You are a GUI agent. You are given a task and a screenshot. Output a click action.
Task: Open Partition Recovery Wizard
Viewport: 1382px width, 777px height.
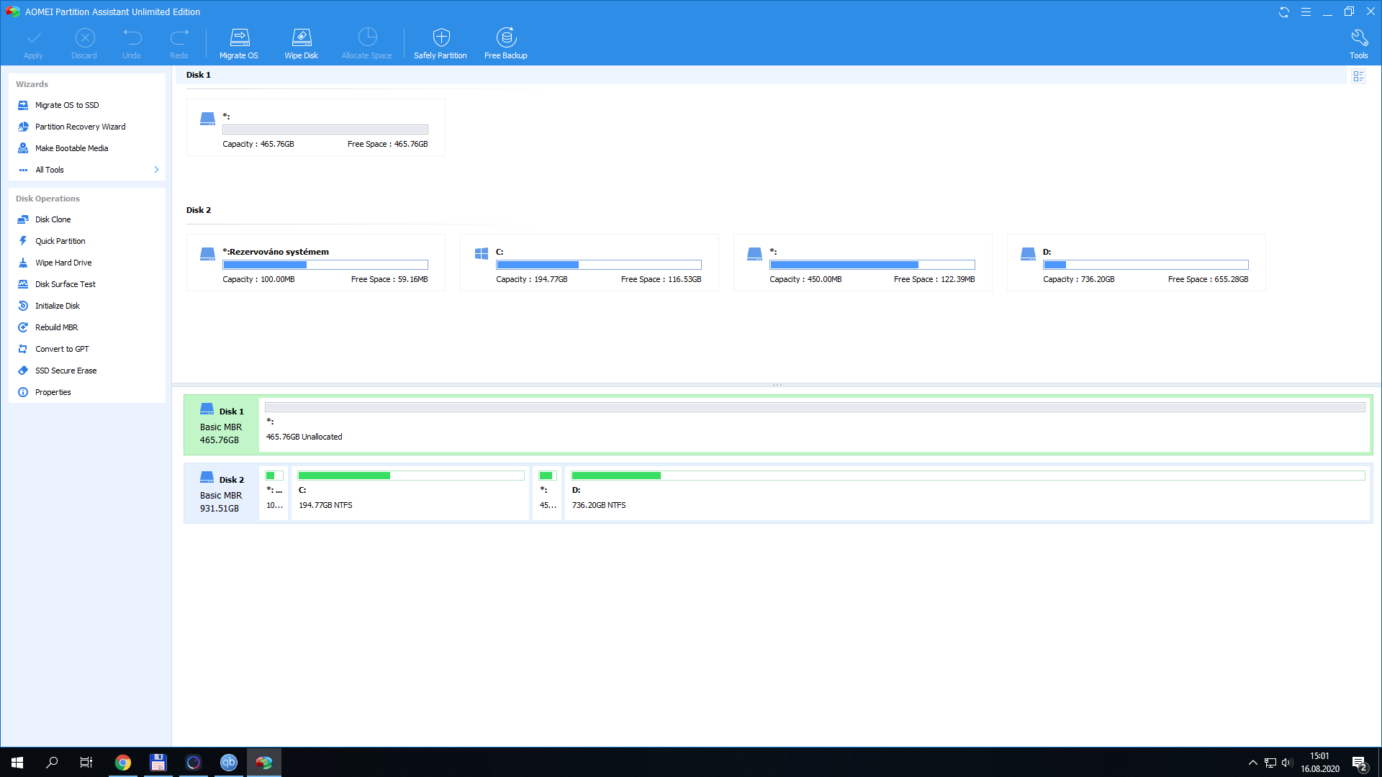(80, 127)
